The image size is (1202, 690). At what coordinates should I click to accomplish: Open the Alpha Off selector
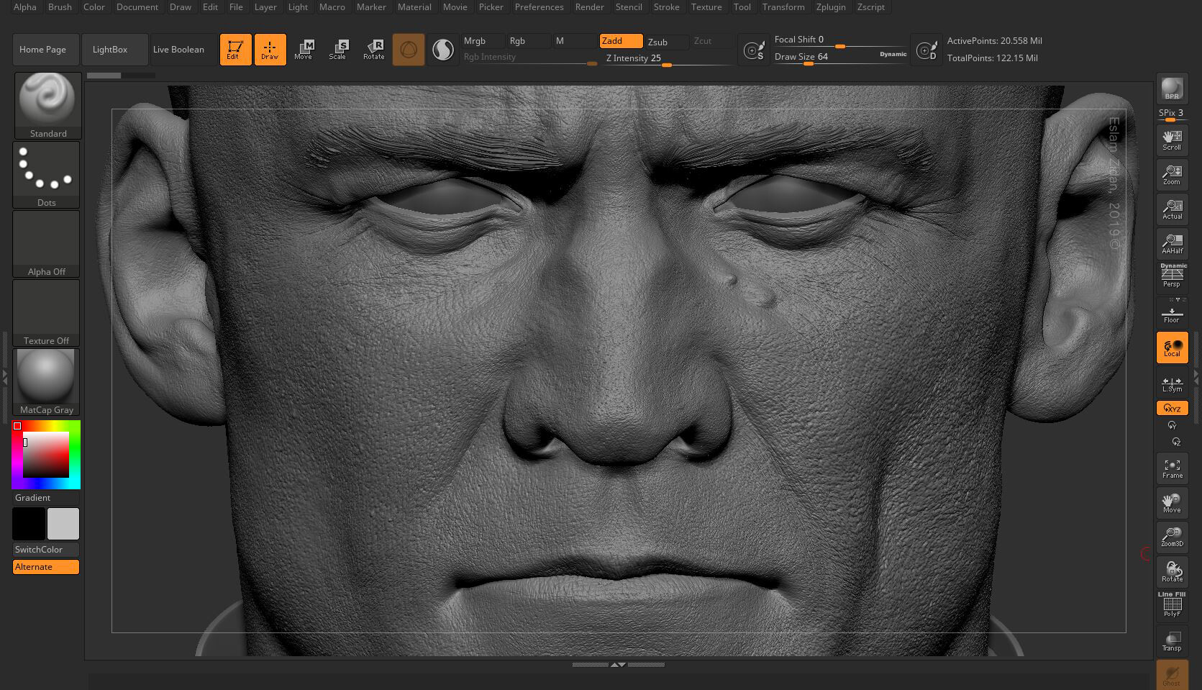46,244
